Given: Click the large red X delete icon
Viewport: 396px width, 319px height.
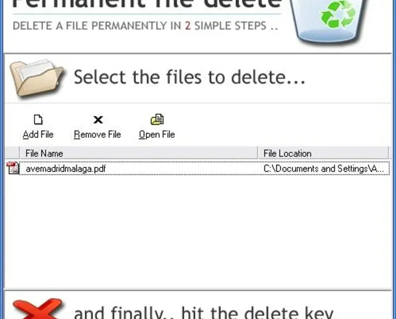Looking at the screenshot, I should tap(37, 308).
